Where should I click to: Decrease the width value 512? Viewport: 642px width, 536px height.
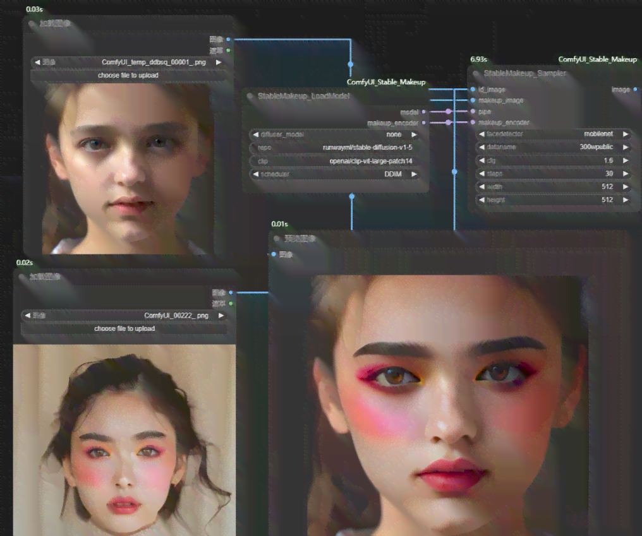481,187
